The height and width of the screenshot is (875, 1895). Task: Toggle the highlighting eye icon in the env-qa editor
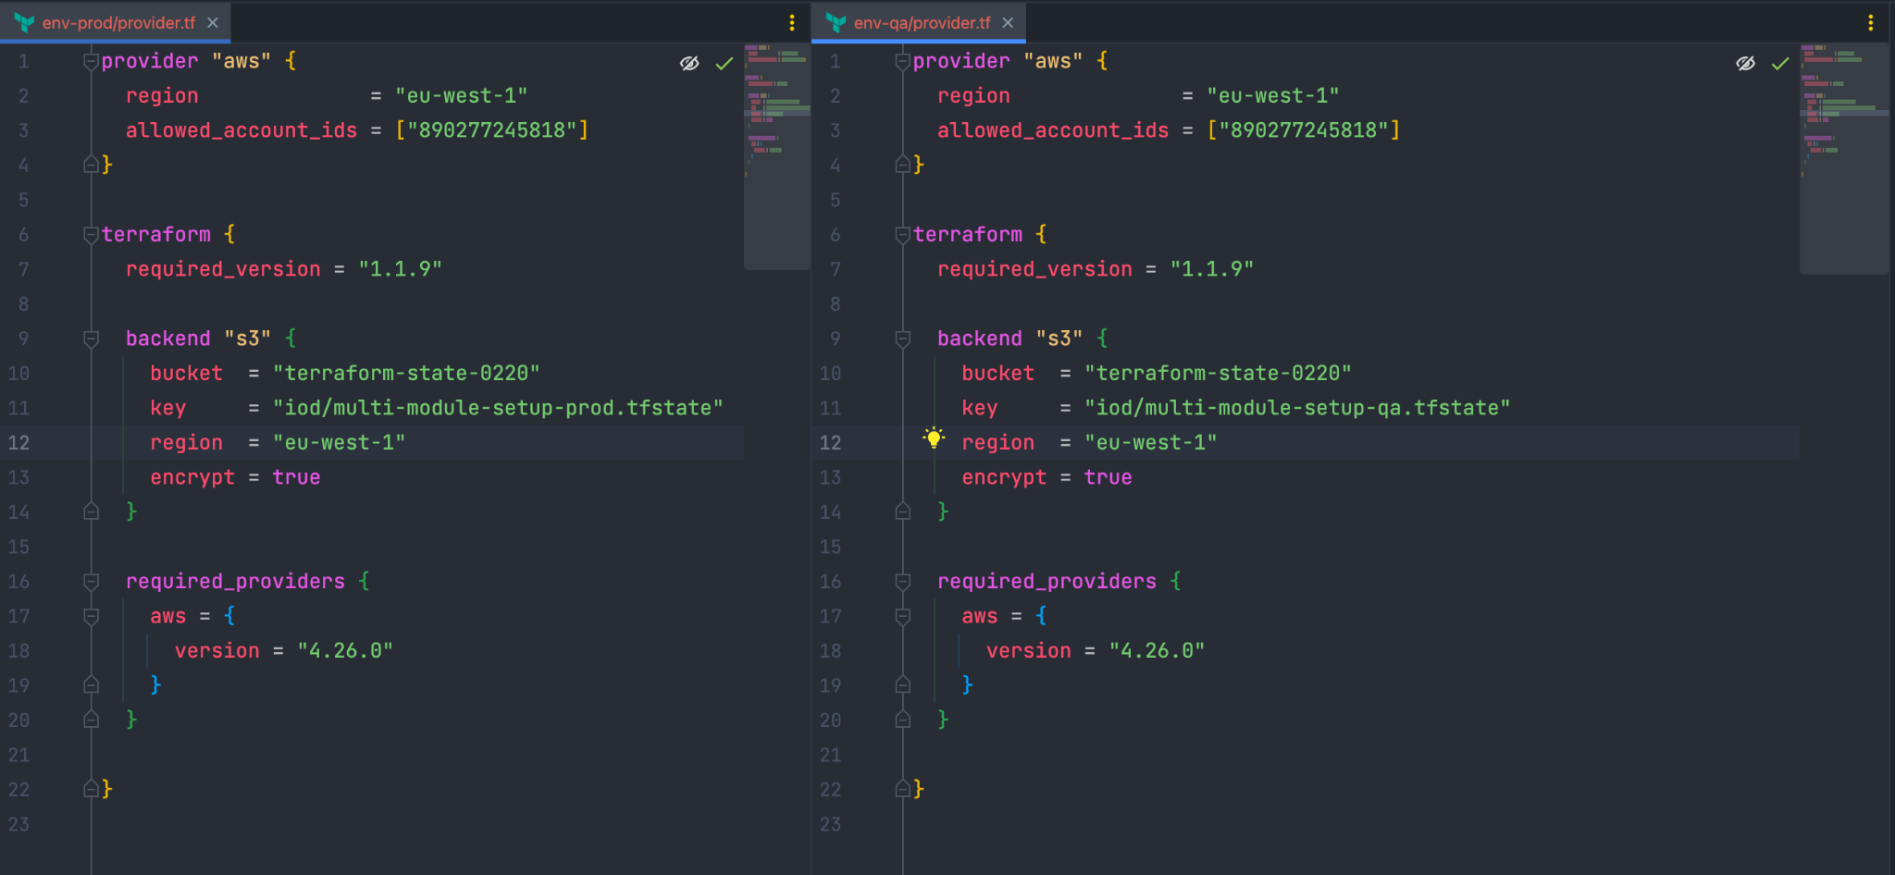coord(1745,63)
